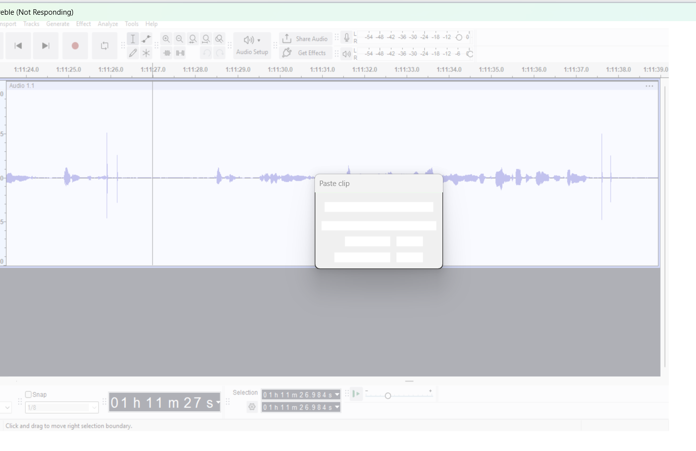Click the Share Audio button
The height and width of the screenshot is (451, 696).
click(305, 39)
